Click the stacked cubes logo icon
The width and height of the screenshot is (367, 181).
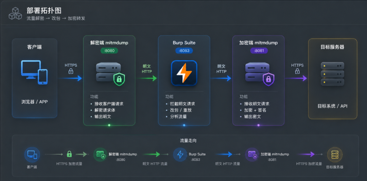[x=15, y=14]
